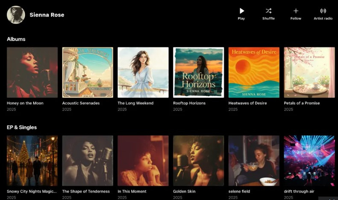This screenshot has width=338, height=200.
Task: Open the Sienna Rose profile avatar
Action: point(16,15)
